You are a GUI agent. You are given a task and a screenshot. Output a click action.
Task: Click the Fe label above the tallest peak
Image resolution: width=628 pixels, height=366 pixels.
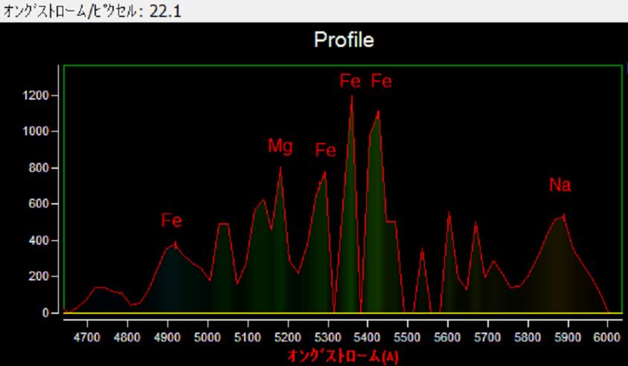350,81
